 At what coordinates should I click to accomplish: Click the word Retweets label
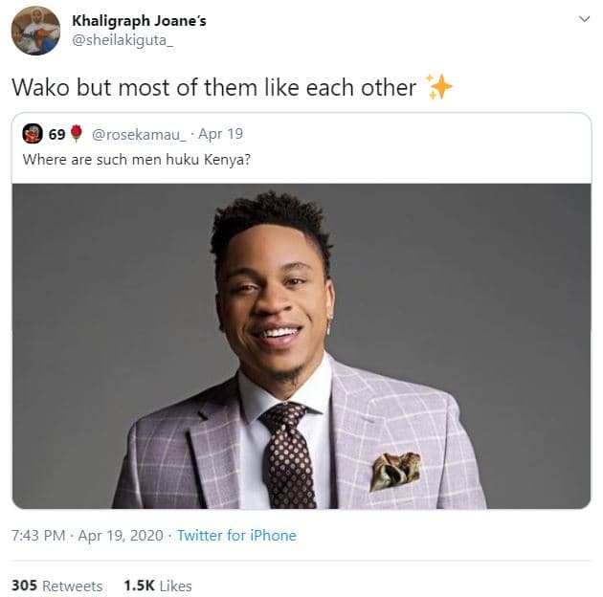pyautogui.click(x=74, y=586)
